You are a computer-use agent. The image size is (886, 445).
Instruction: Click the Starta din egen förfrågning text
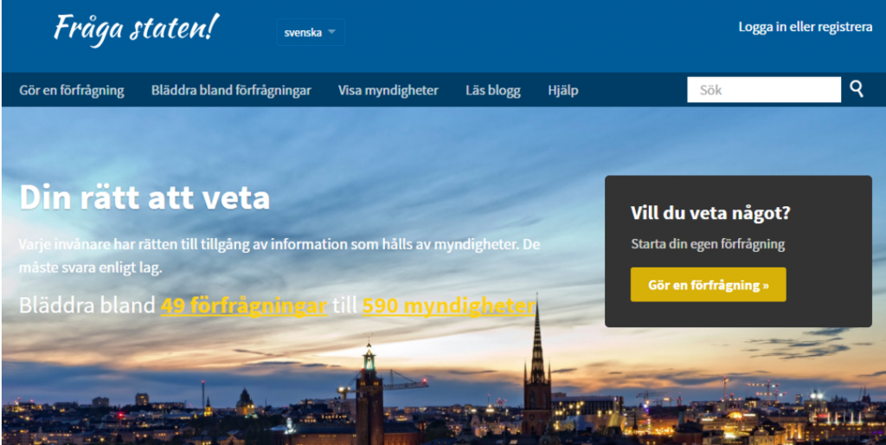pos(708,245)
